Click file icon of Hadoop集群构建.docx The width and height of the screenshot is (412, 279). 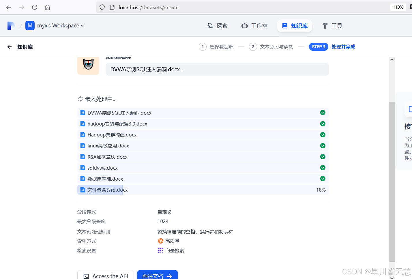pos(83,134)
